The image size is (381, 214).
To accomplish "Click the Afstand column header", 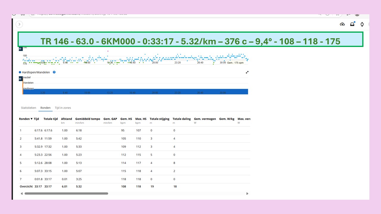I will point(66,119).
